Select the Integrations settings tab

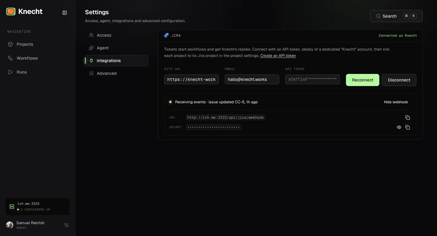[117, 61]
